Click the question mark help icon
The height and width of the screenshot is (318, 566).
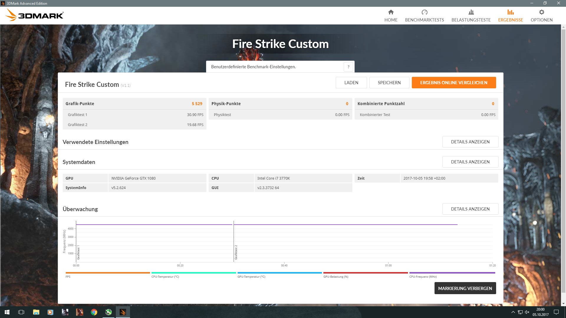pyautogui.click(x=348, y=67)
